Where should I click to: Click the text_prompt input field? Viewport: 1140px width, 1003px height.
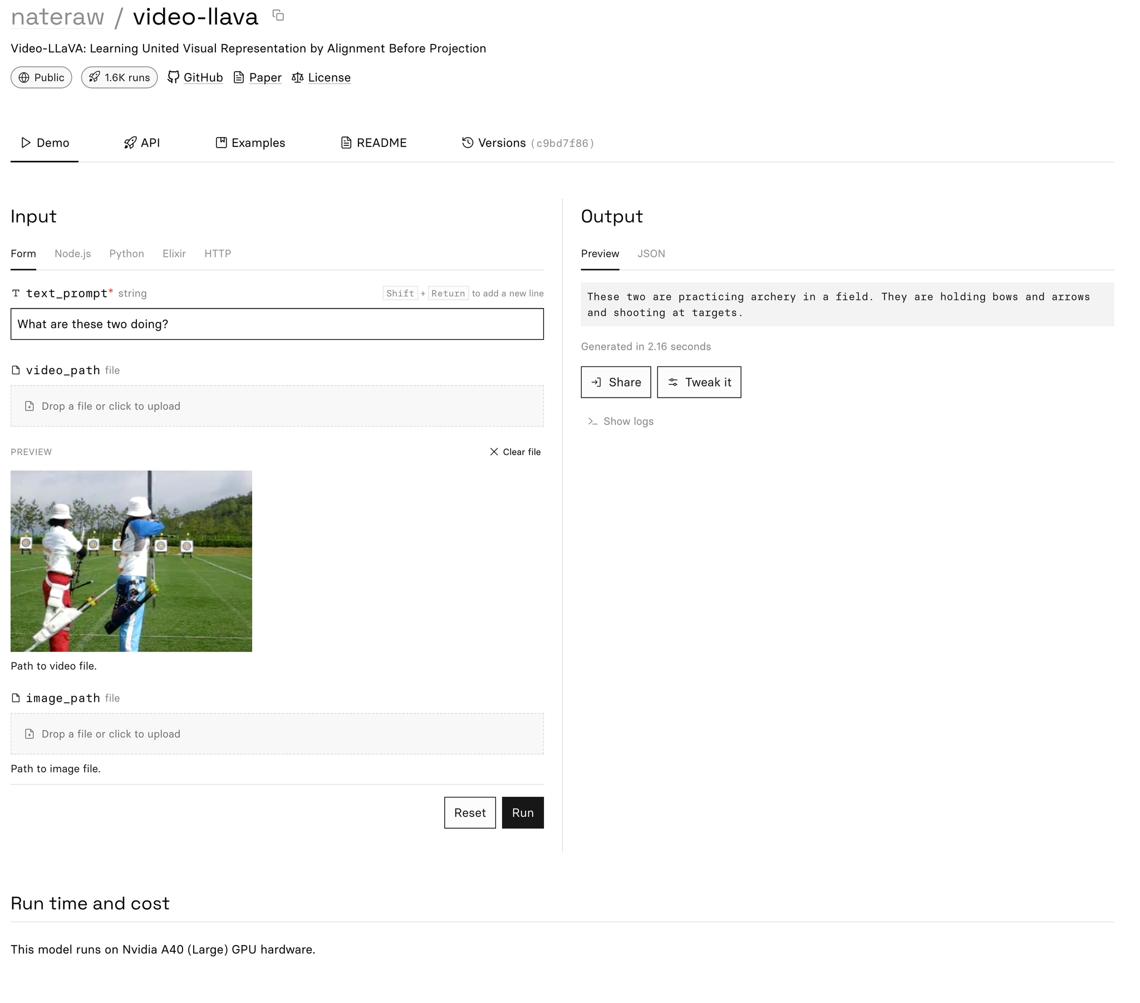(277, 324)
